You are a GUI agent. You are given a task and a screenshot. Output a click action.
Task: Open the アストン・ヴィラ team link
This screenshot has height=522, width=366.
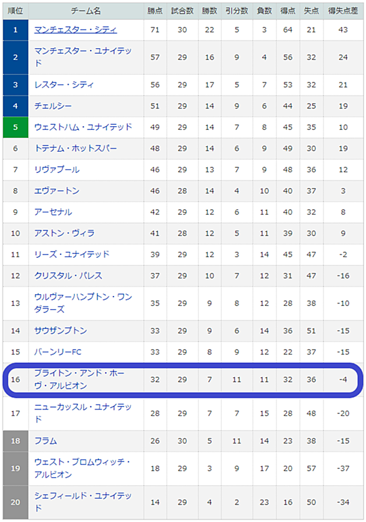point(64,234)
